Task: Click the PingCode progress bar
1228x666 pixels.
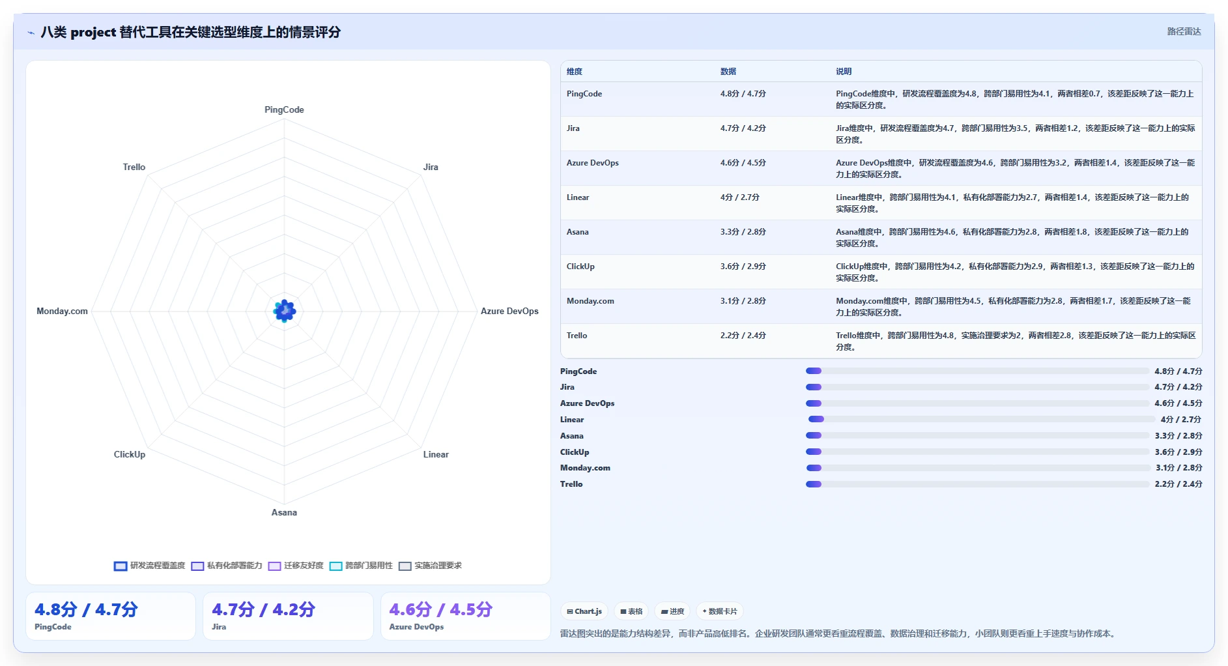Action: tap(977, 371)
